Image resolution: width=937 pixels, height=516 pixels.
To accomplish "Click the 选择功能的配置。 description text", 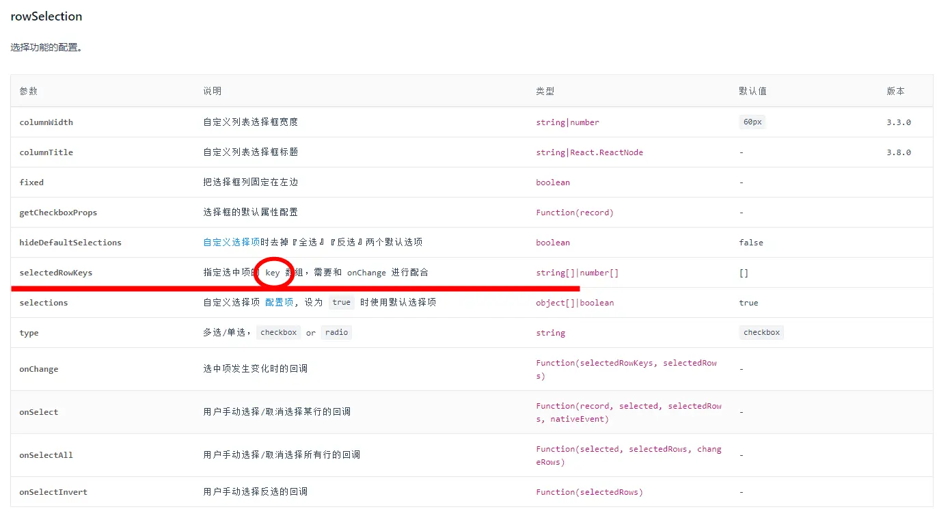I will (46, 48).
